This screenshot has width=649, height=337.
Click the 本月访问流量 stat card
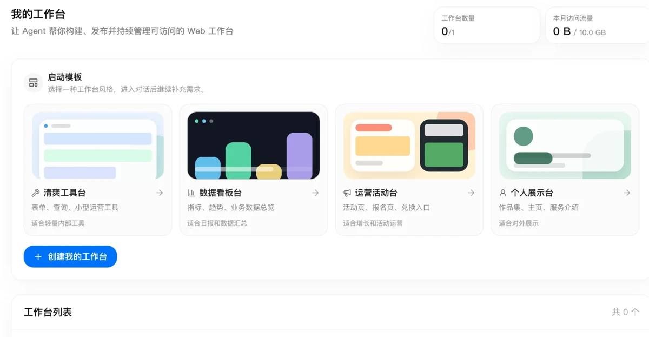pos(597,25)
